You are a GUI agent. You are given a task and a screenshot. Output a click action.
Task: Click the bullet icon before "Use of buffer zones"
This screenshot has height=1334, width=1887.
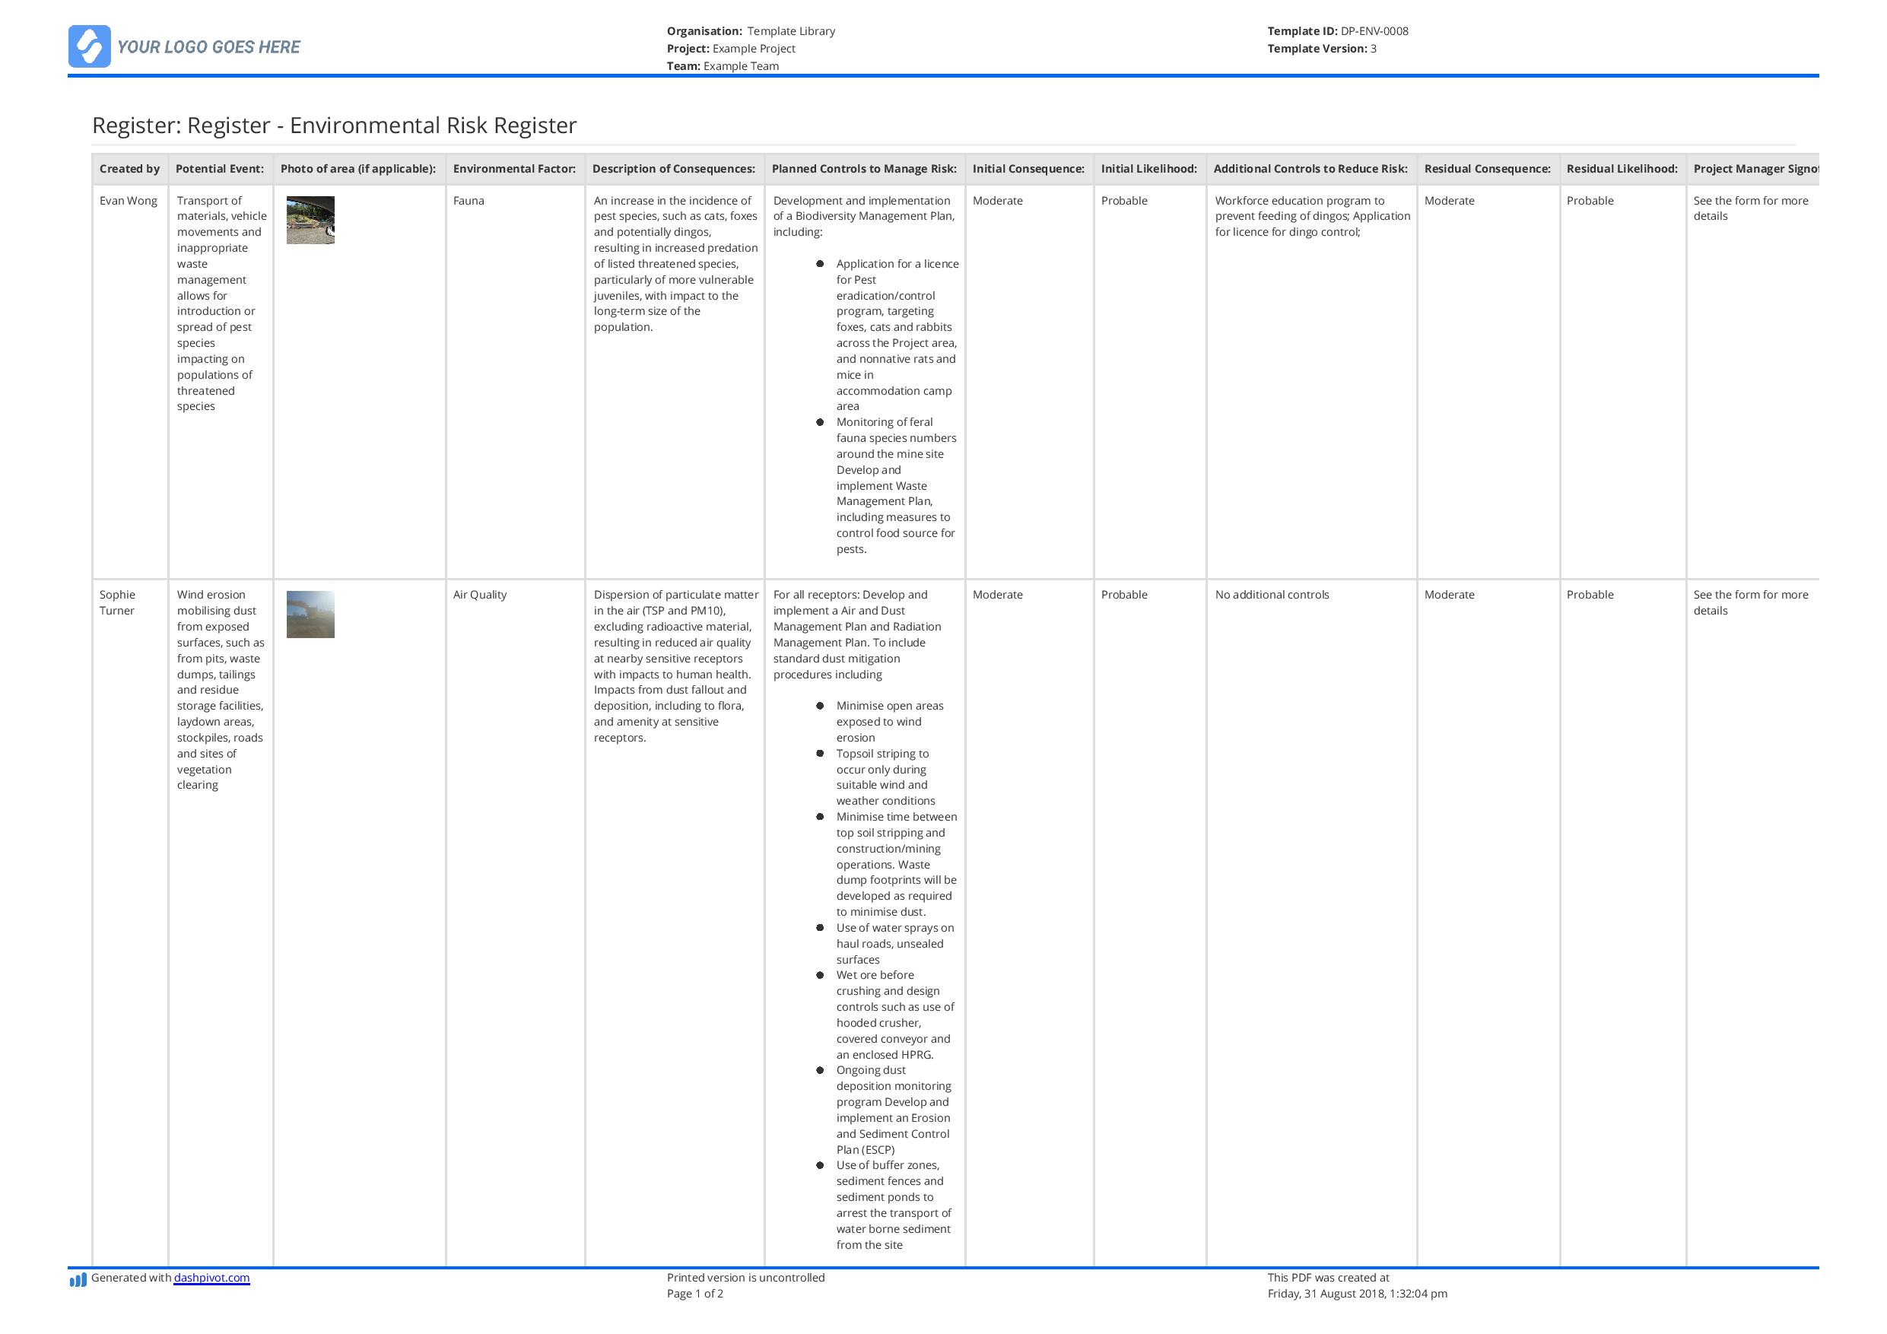(x=821, y=1165)
